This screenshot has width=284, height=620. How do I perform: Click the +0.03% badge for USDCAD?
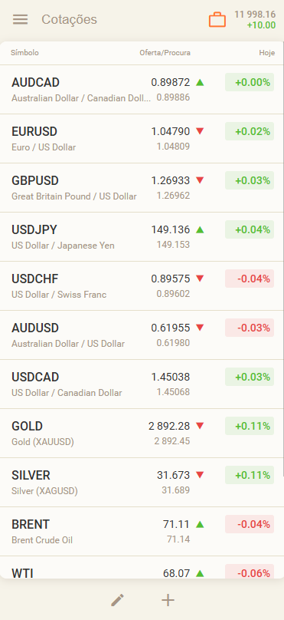click(x=250, y=377)
